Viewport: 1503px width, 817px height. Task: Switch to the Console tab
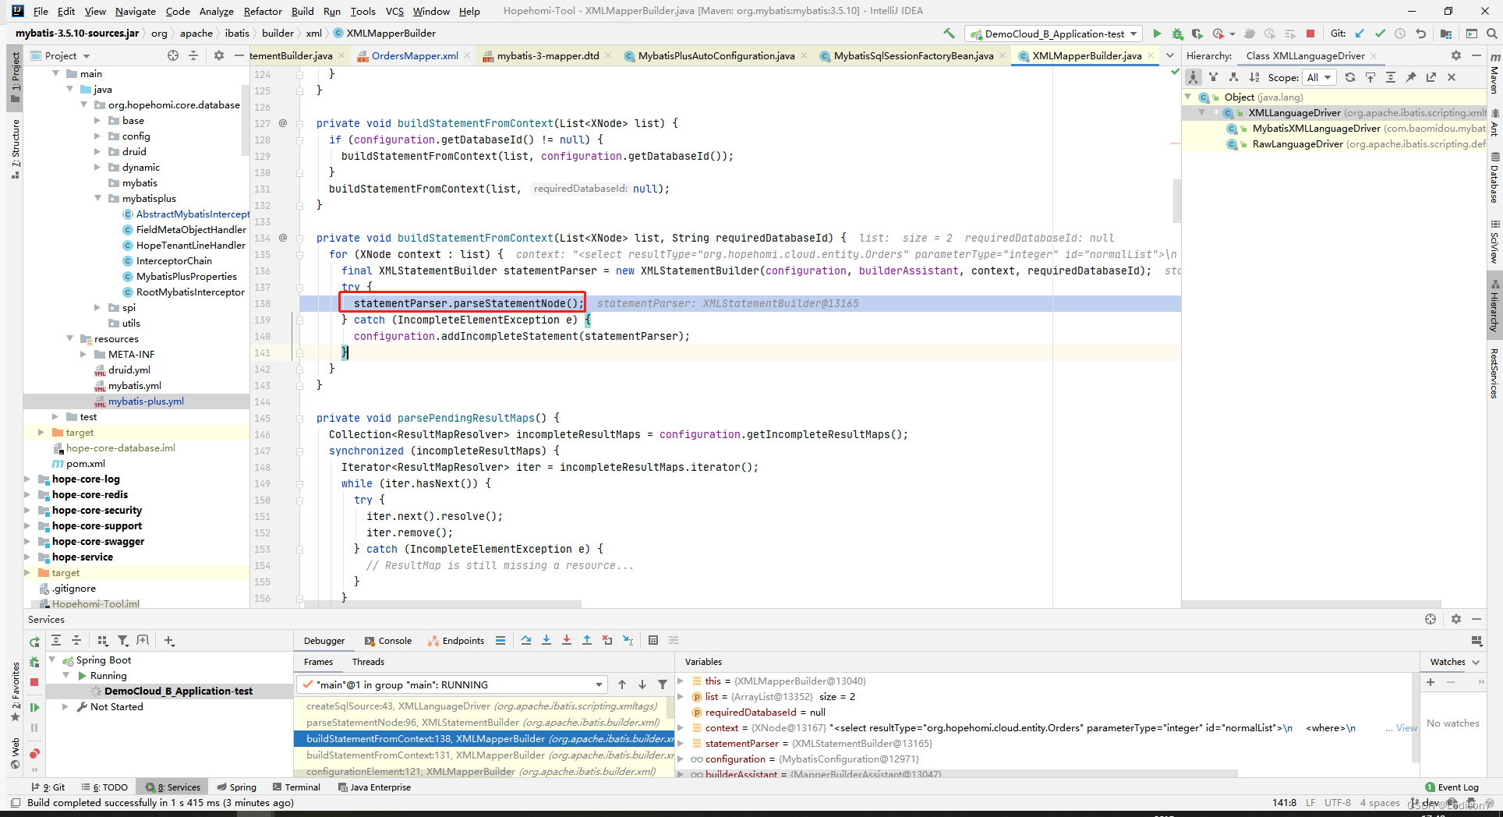[388, 641]
